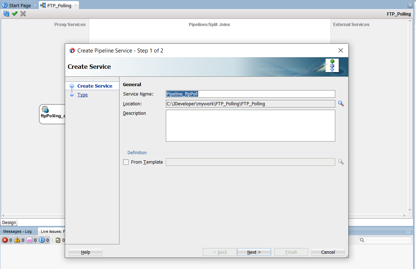The height and width of the screenshot is (269, 416).
Task: Browse location with the magnifier icon
Action: click(341, 104)
